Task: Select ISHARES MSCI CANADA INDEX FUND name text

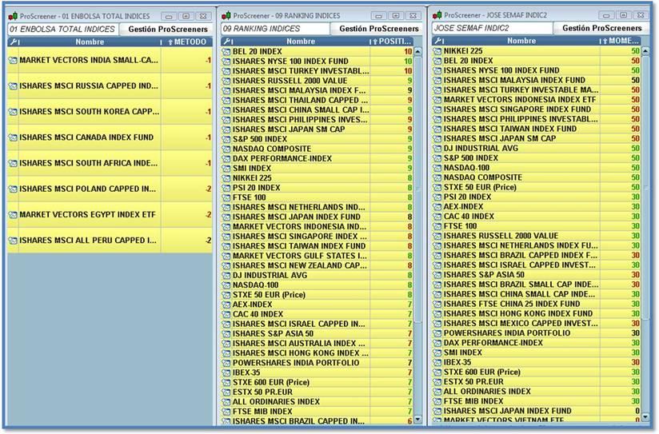Action: coord(86,137)
